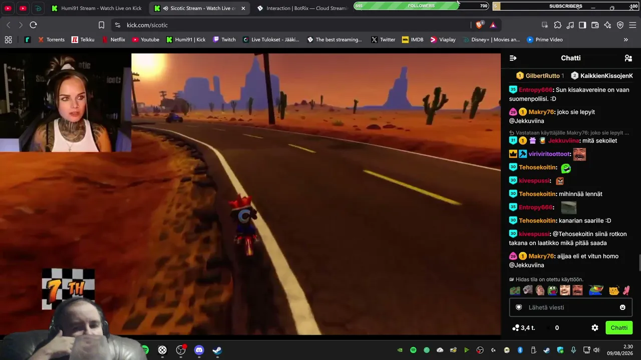Open the Brave Rewards triangle icon
Image resolution: width=641 pixels, height=360 pixels.
(493, 25)
